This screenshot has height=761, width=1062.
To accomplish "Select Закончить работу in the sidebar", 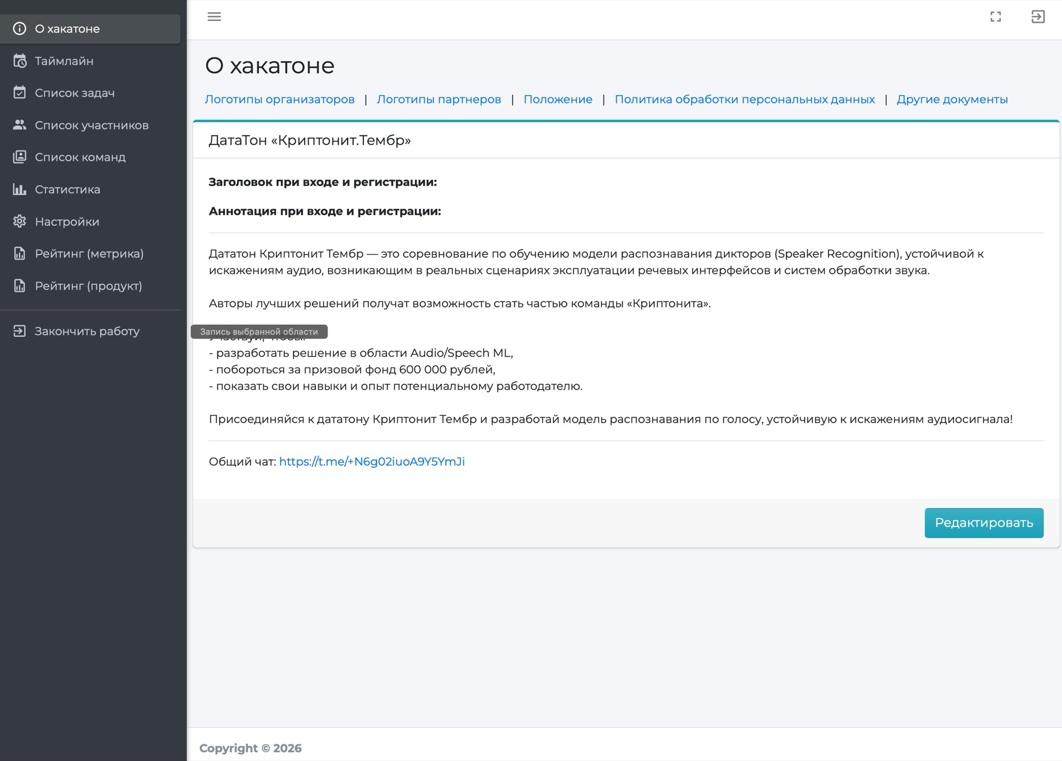I will 90,331.
